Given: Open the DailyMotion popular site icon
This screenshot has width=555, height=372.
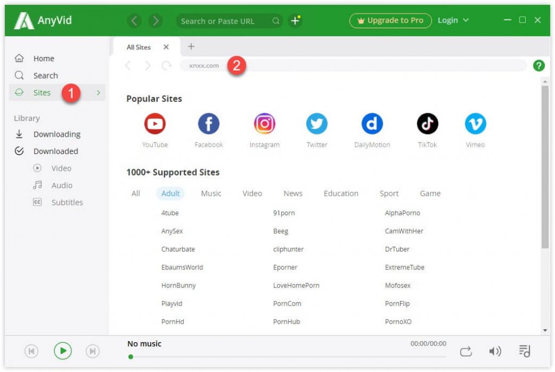Looking at the screenshot, I should [x=372, y=124].
